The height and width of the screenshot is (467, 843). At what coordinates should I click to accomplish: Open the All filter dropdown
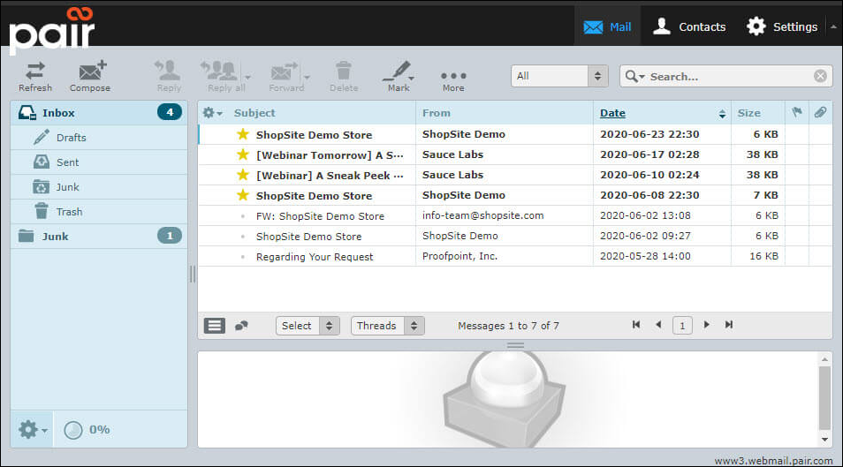coord(559,76)
